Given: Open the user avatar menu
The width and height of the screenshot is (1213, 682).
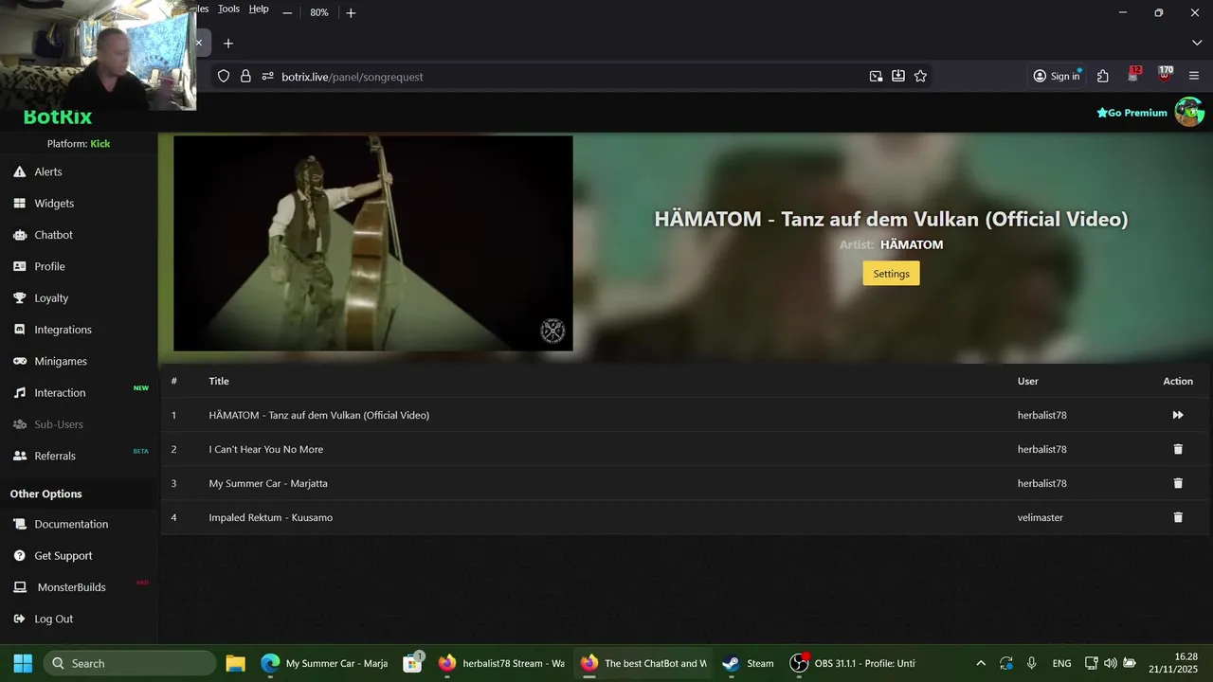Looking at the screenshot, I should pyautogui.click(x=1189, y=112).
